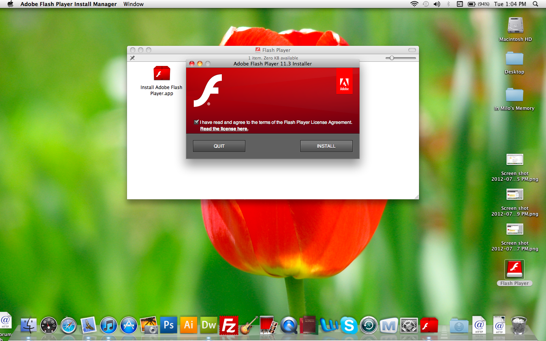Open the Window menu
The height and width of the screenshot is (341, 546).
133,4
